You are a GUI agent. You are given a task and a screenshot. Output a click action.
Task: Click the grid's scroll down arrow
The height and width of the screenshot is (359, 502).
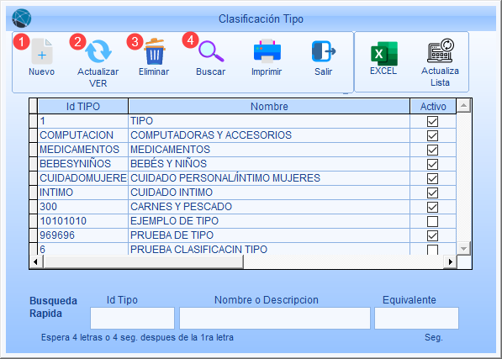[x=463, y=248]
